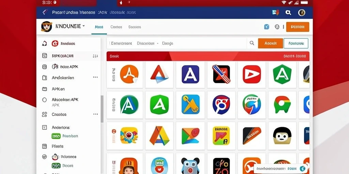Click the orange Aoouit button

(270, 43)
